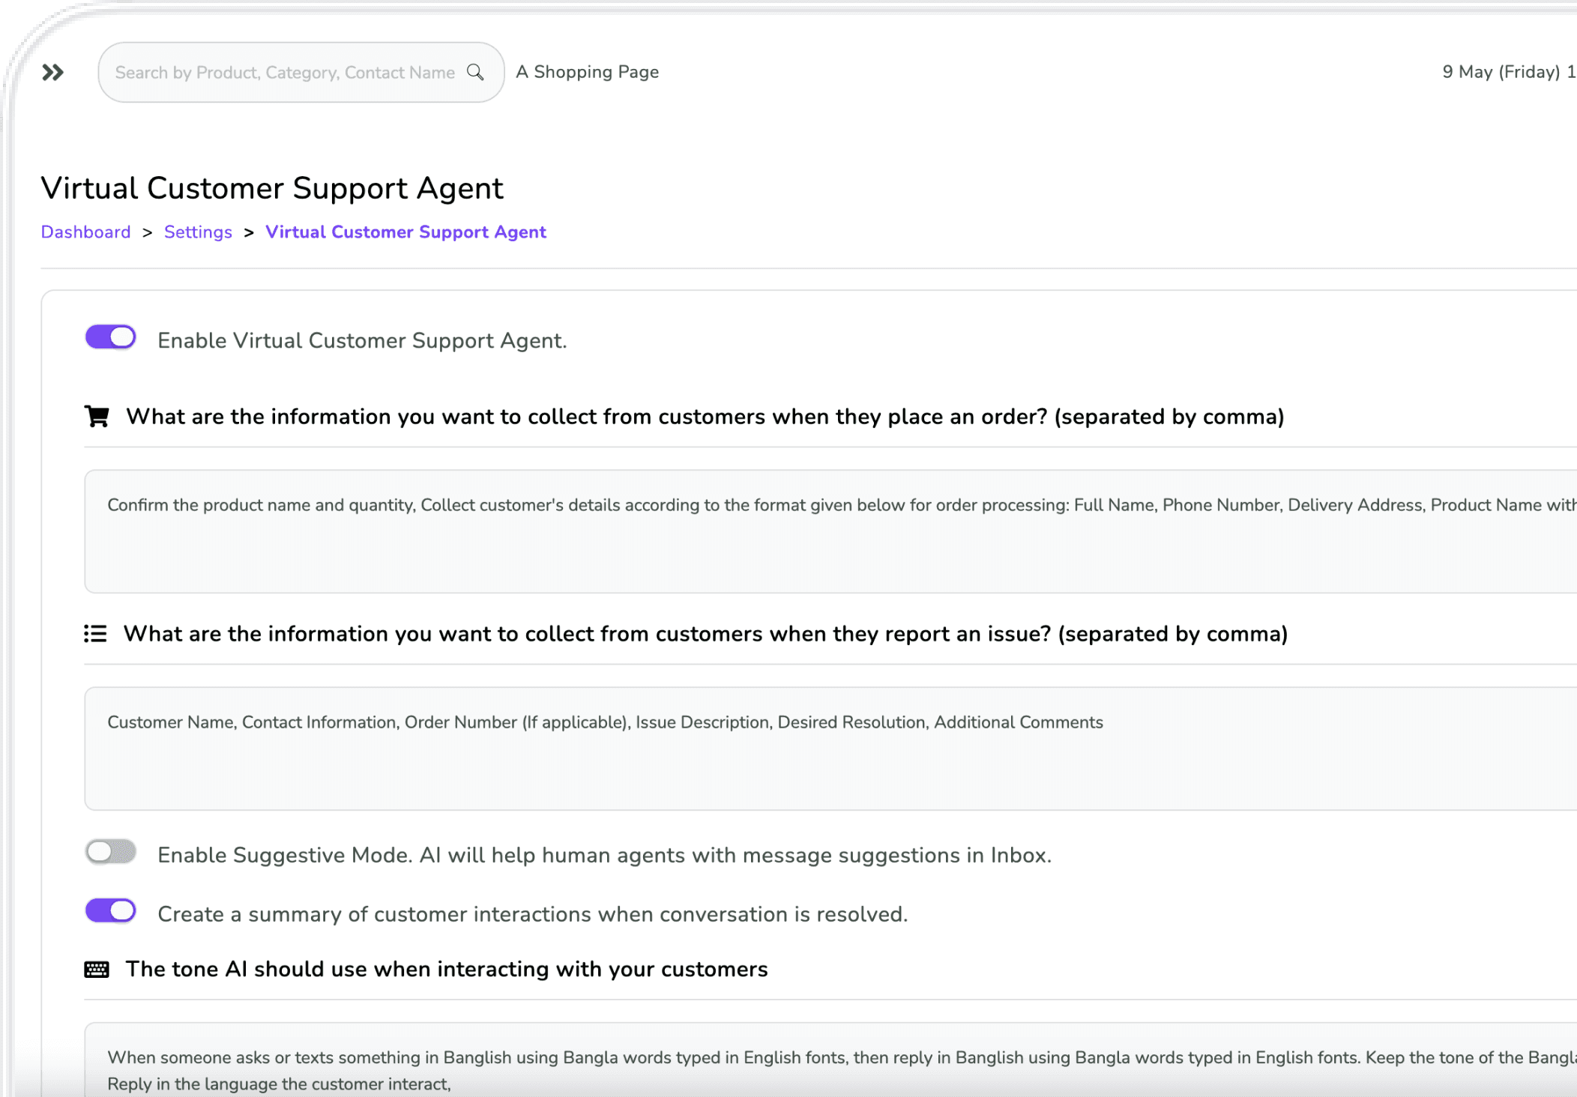Click the list icon beside issue question
The image size is (1577, 1097).
click(95, 634)
